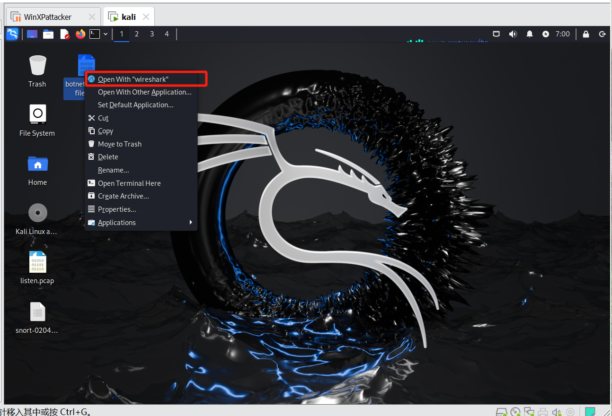Viewport: 612px width, 416px height.
Task: Select Open Terminal Here
Action: [x=141, y=183]
